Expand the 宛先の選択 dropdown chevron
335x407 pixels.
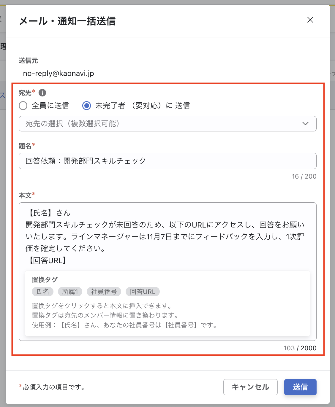point(305,124)
